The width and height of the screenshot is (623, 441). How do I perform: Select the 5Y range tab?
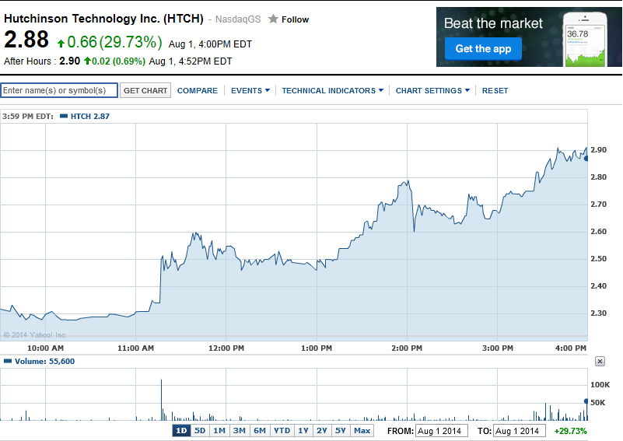tap(341, 431)
